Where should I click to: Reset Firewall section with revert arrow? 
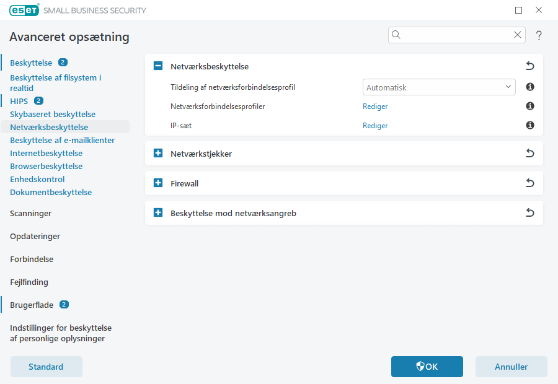pyautogui.click(x=529, y=183)
